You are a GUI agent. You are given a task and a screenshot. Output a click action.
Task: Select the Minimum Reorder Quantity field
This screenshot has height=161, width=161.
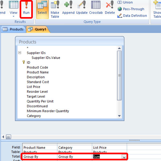(x=48, y=111)
